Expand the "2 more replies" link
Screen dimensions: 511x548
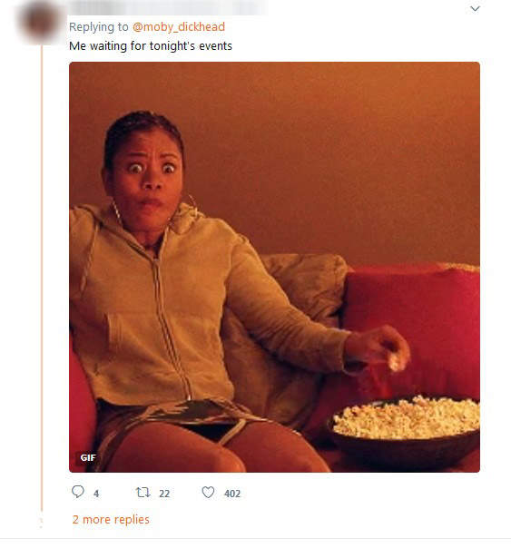tap(111, 519)
